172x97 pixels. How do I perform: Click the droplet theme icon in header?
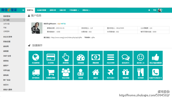149,10
